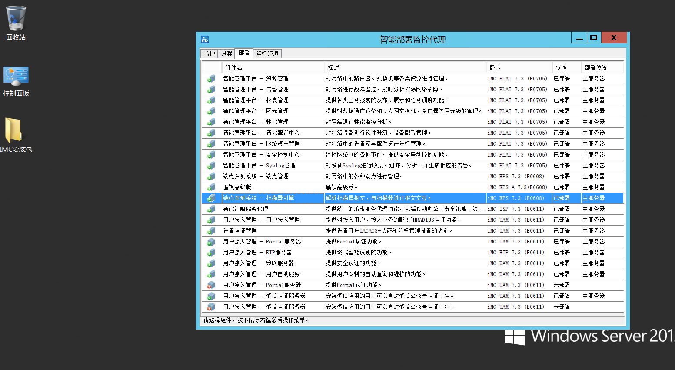Click red icon of undeployed 微信认证服务器 row
Viewport: 675px width, 370px height.
(x=211, y=307)
